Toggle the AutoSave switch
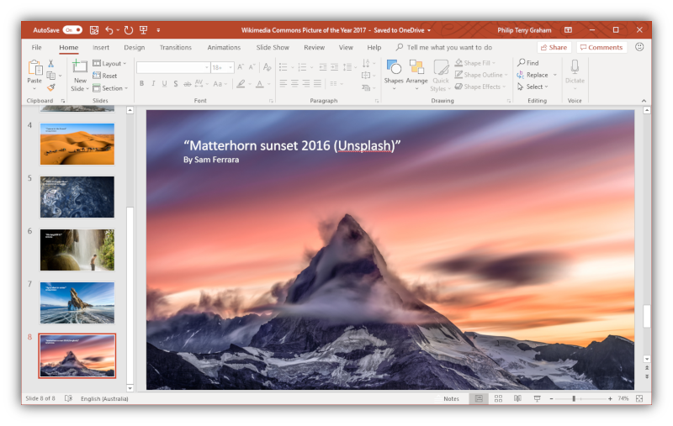 click(72, 29)
